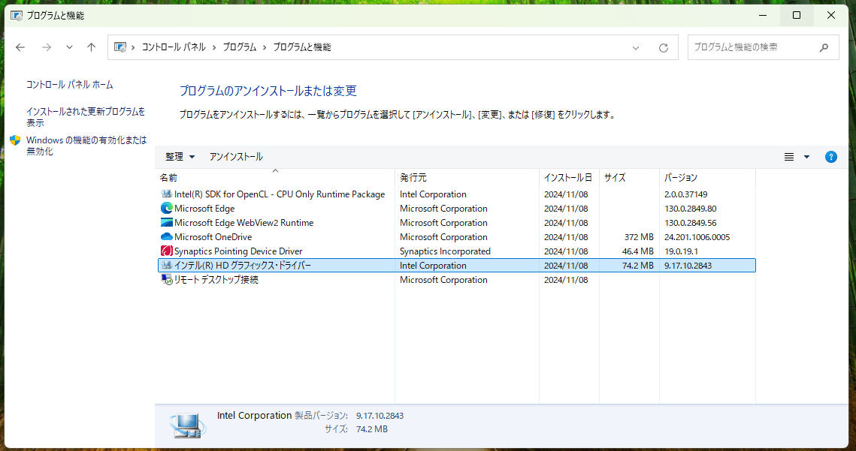Click version 130.0.2849.56 cell
The image size is (856, 451).
coord(690,223)
